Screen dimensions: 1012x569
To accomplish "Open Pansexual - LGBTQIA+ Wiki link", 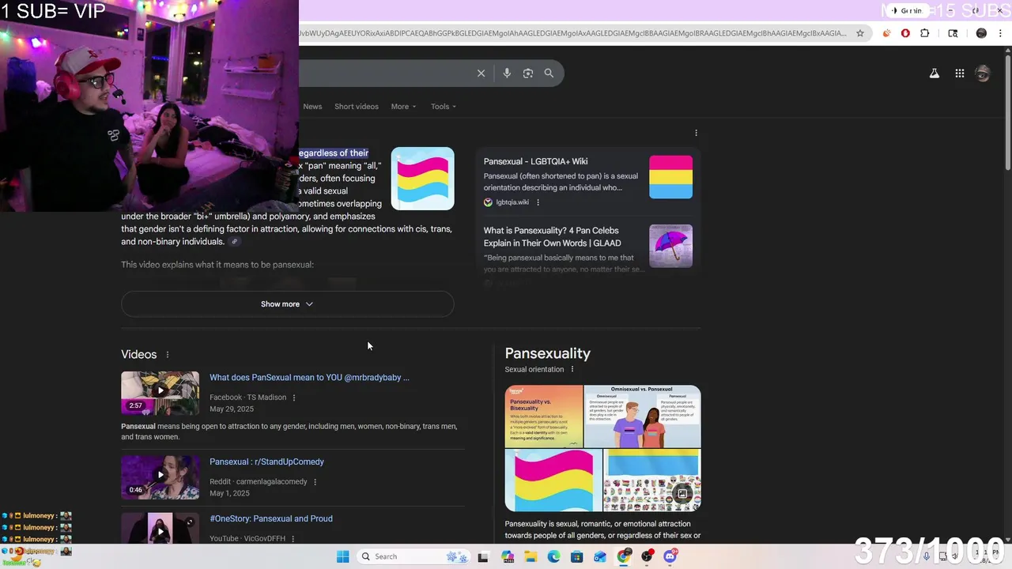I will (535, 161).
